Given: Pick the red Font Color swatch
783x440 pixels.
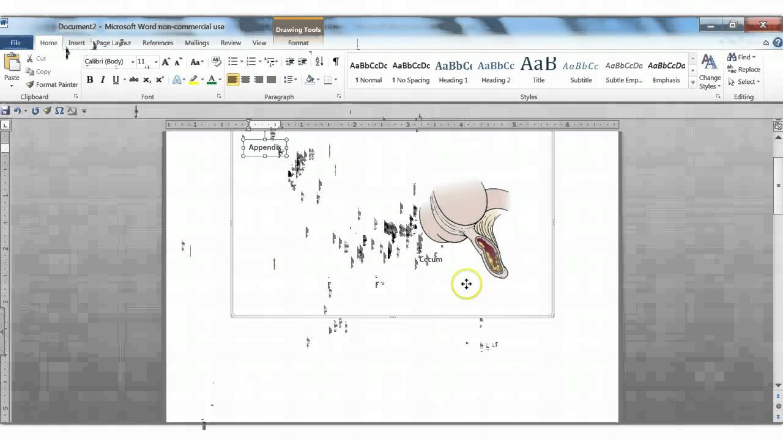Looking at the screenshot, I should [211, 79].
